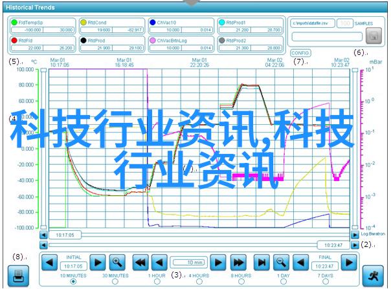Increase FINAL time with right arrow
The height and width of the screenshot is (289, 391).
(349, 262)
